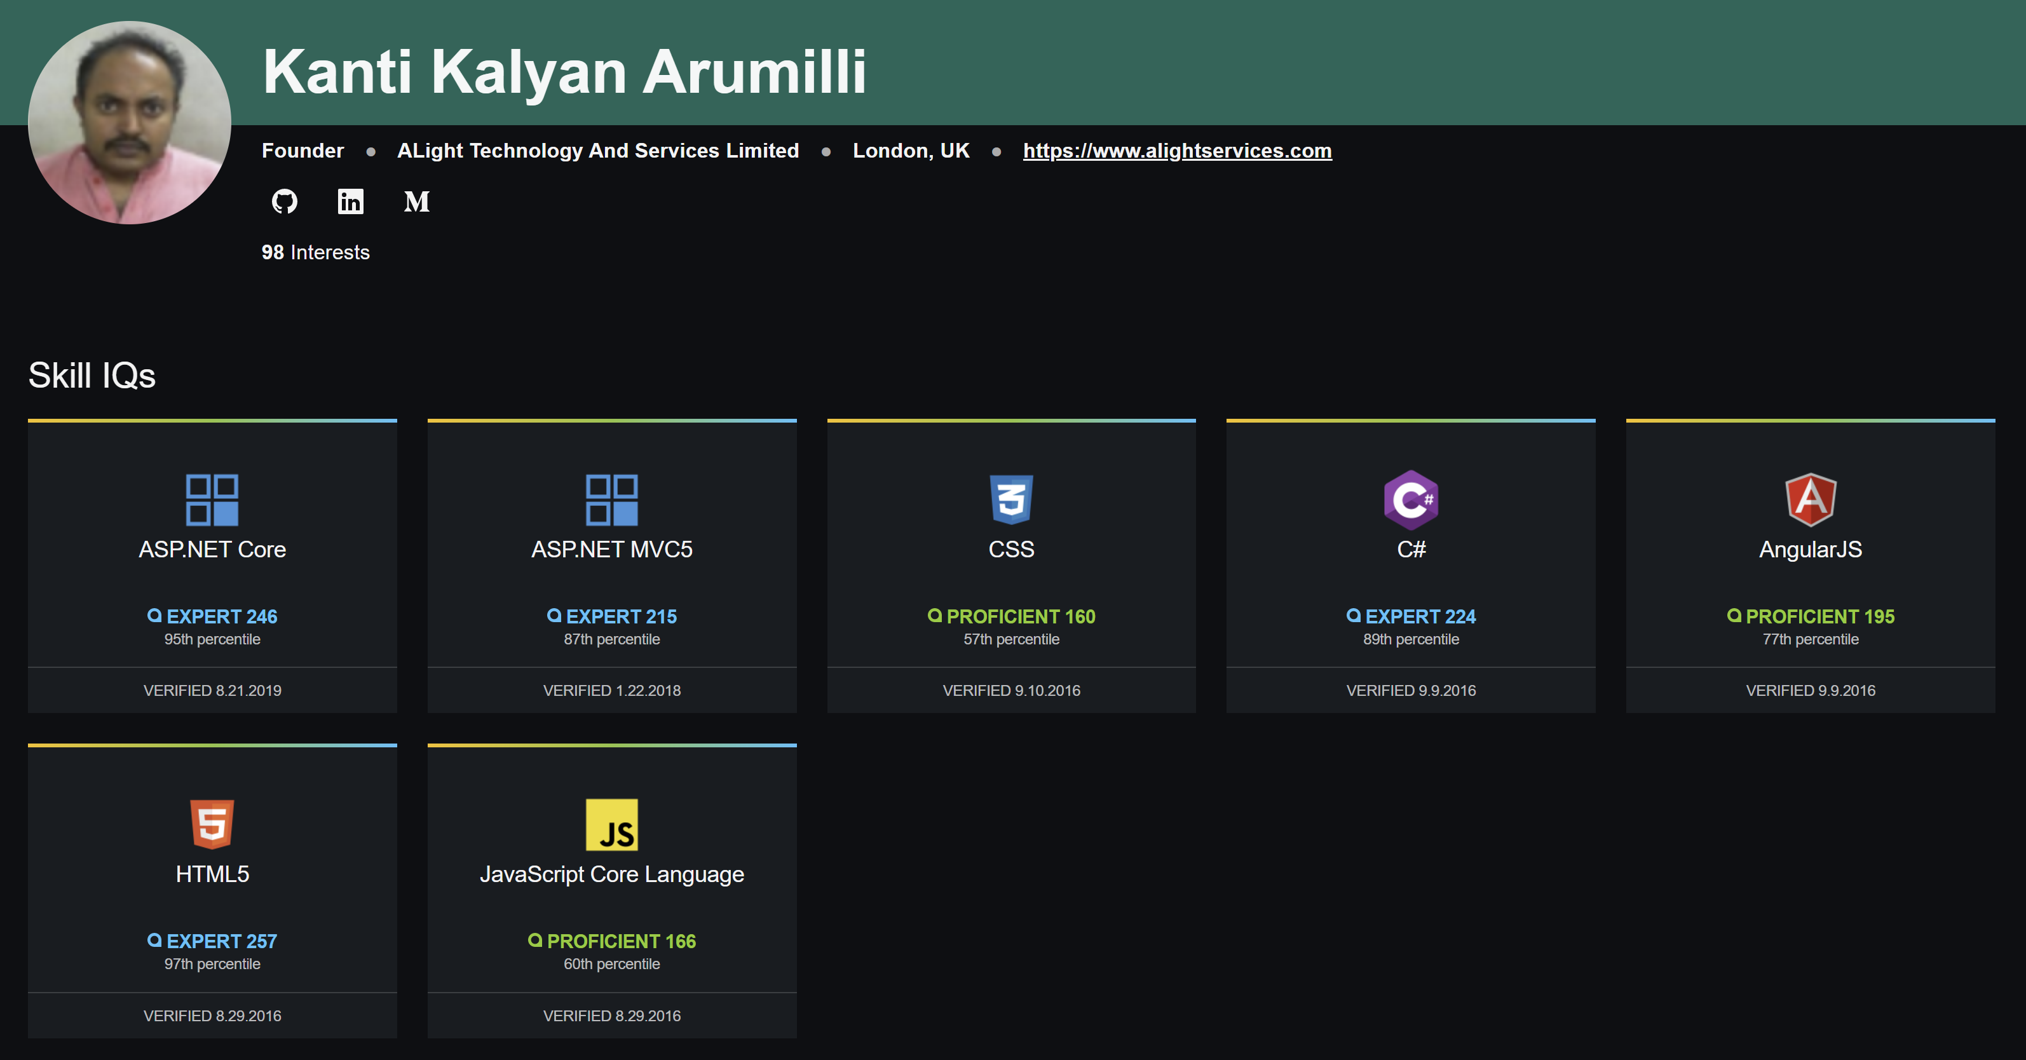The height and width of the screenshot is (1060, 2026).
Task: Click the London, UK location text
Action: tap(911, 150)
